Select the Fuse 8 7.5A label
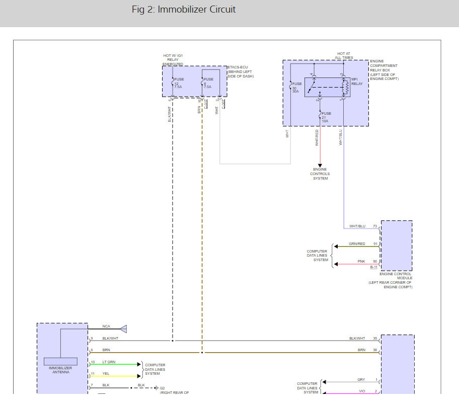Screen dimensions: 459x406 (208, 83)
